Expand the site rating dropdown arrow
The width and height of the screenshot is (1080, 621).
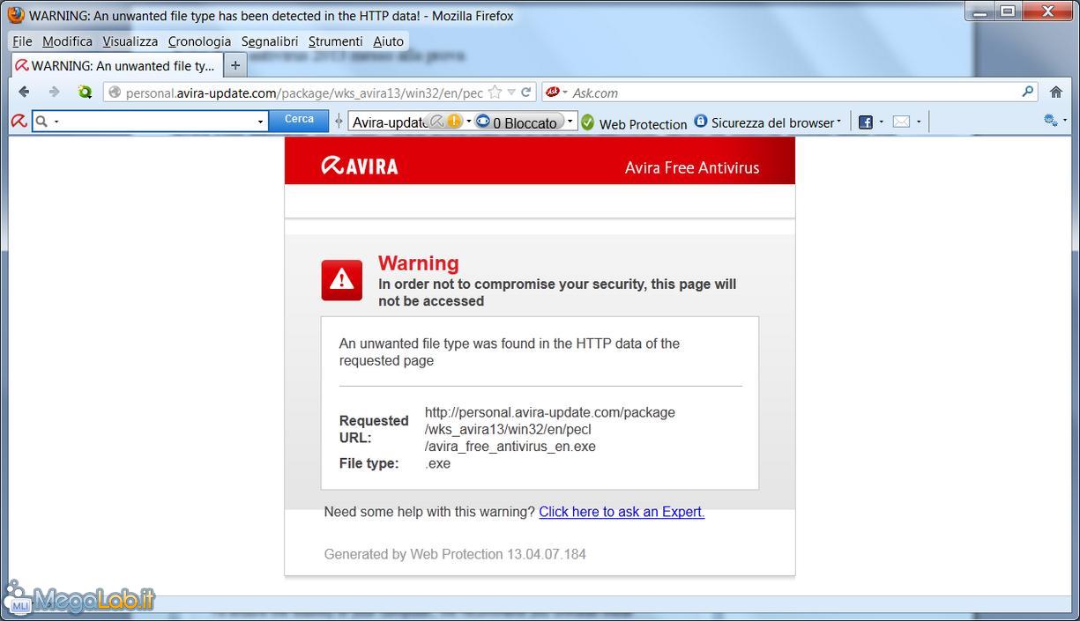click(x=468, y=122)
